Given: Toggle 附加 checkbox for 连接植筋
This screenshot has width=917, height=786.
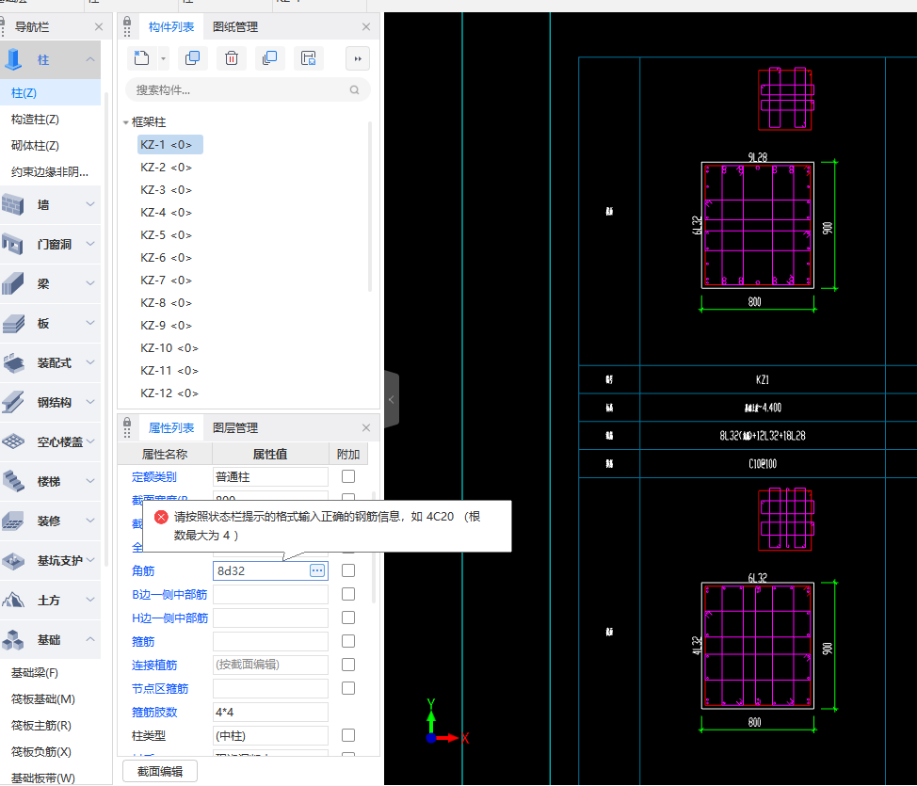Looking at the screenshot, I should tap(348, 665).
